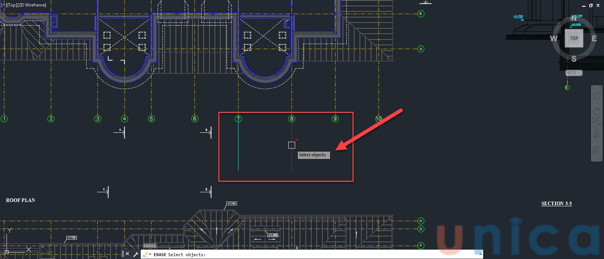The width and height of the screenshot is (604, 259).
Task: Open ShowMotion from the navigation bar
Action: point(597,149)
